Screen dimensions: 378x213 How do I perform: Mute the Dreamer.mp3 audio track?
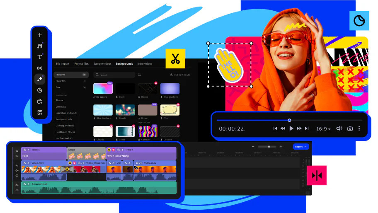(x=17, y=185)
